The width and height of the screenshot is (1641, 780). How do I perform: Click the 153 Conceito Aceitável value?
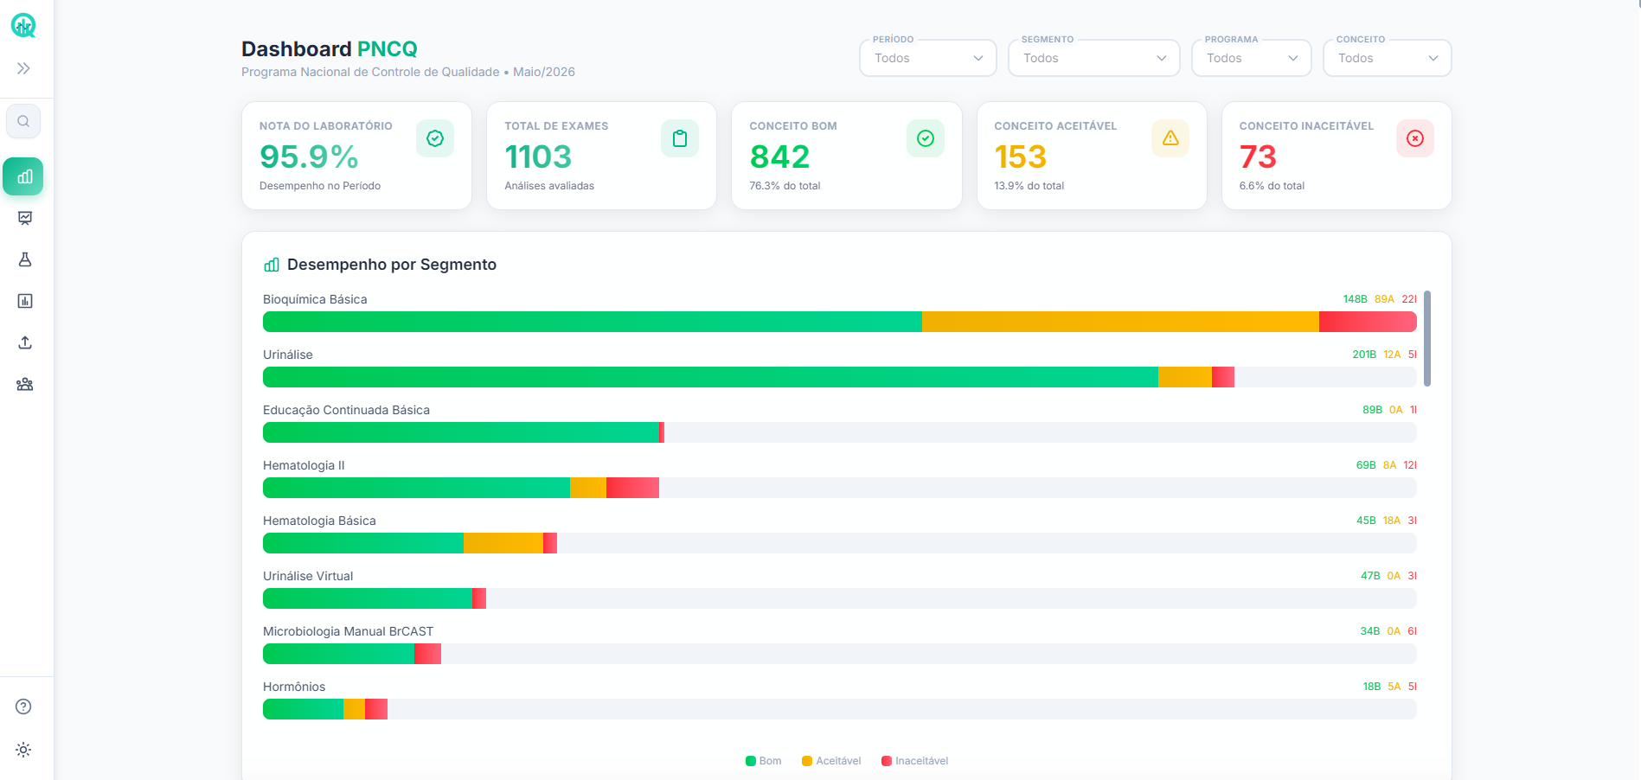click(1021, 157)
